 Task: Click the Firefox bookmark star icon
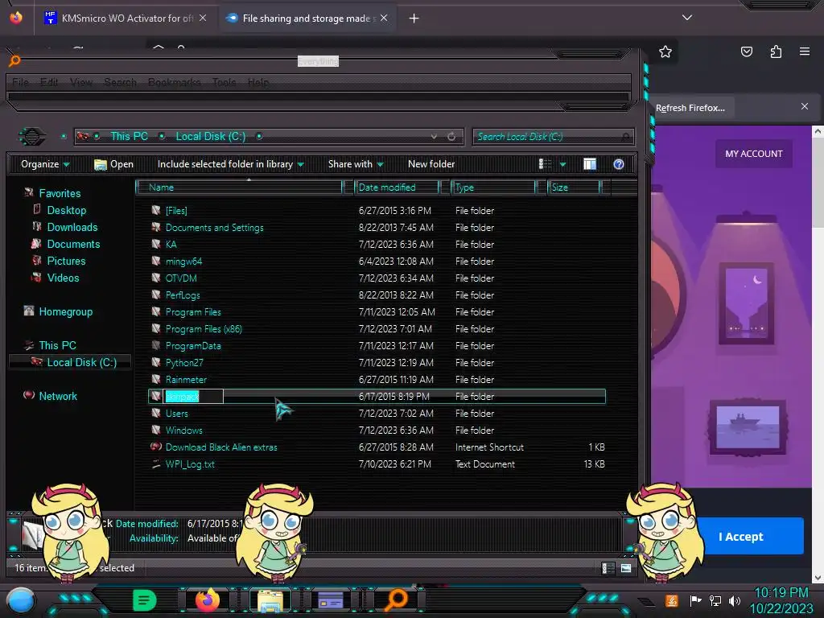pos(665,51)
